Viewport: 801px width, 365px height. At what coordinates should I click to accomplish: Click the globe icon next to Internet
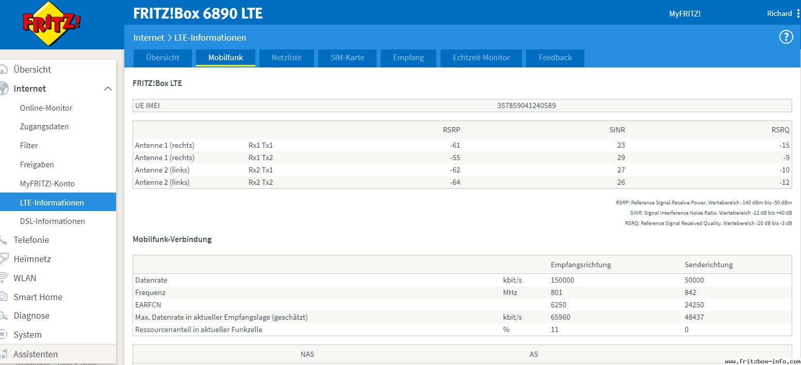[x=4, y=89]
